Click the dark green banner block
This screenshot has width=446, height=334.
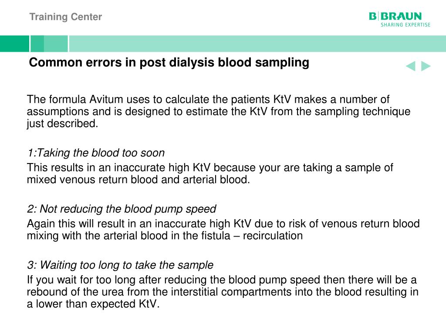[x=14, y=44]
